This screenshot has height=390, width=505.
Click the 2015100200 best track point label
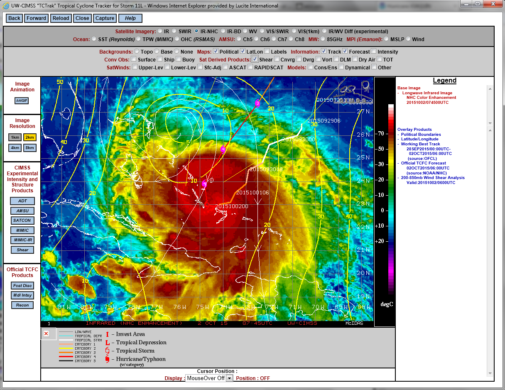click(x=231, y=206)
